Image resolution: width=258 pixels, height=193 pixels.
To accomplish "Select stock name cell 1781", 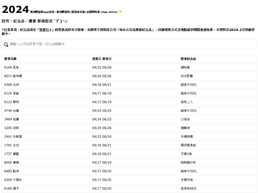I will pyautogui.click(x=11, y=145).
